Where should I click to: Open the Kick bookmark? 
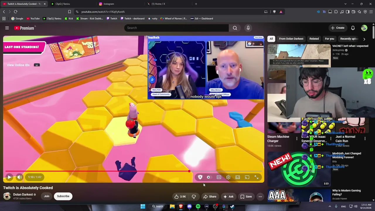tap(69, 18)
